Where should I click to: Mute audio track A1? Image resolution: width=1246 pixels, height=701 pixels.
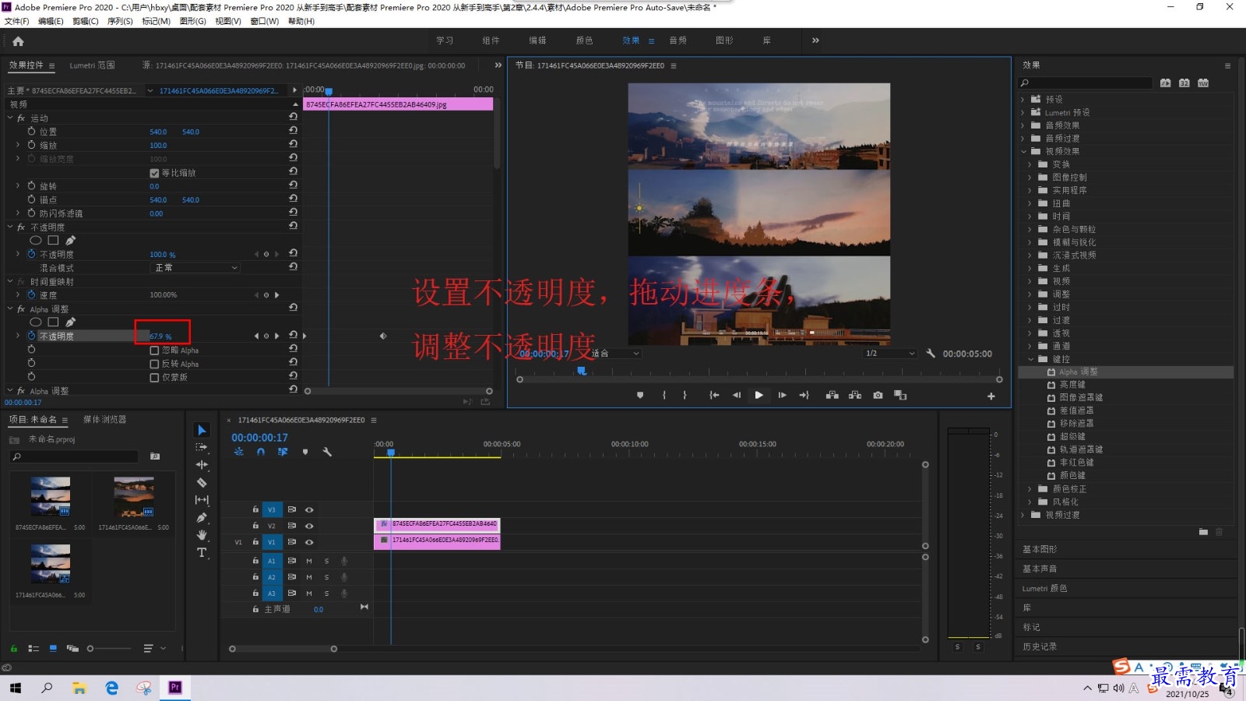(x=309, y=561)
